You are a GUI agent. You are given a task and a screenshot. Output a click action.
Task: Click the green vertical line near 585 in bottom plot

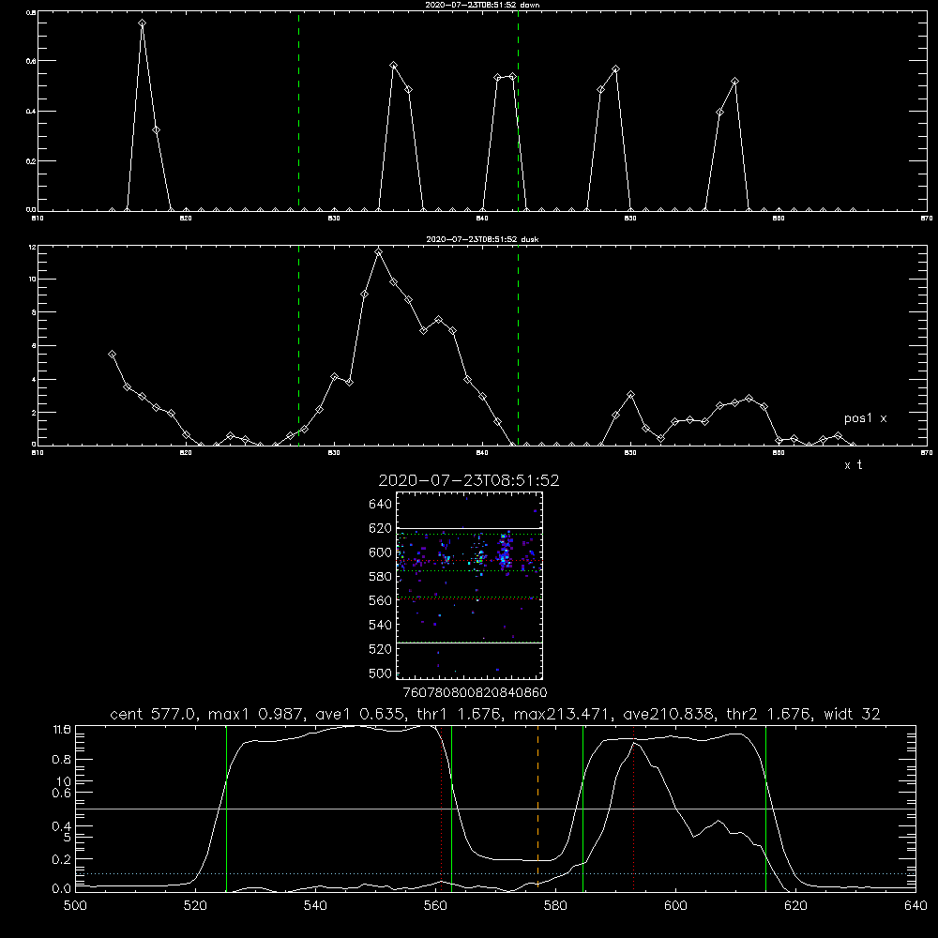582,809
